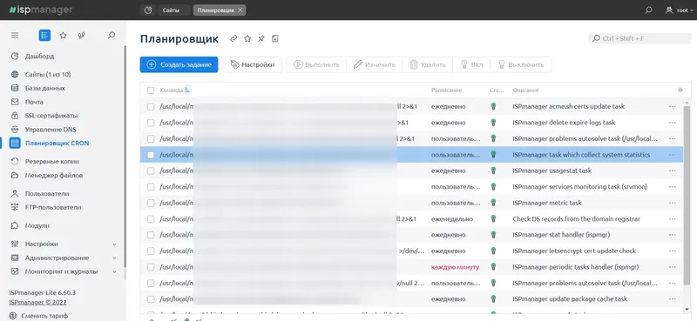Open row menu for metric task
Screen dimensions: 697x321
pos(672,203)
